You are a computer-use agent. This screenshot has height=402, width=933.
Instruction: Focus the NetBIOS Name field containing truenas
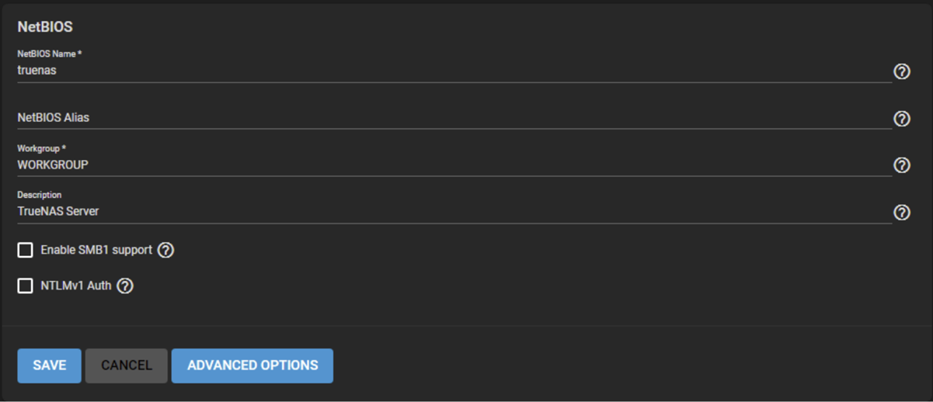[x=451, y=71]
